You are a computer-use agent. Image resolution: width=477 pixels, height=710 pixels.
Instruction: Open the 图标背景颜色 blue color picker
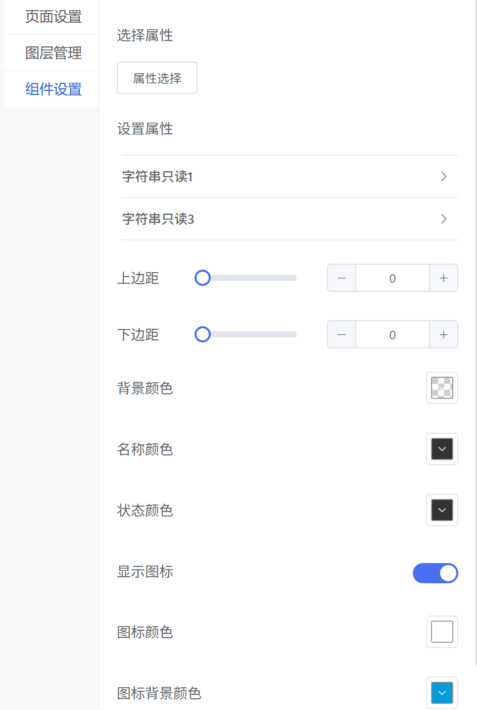(442, 693)
